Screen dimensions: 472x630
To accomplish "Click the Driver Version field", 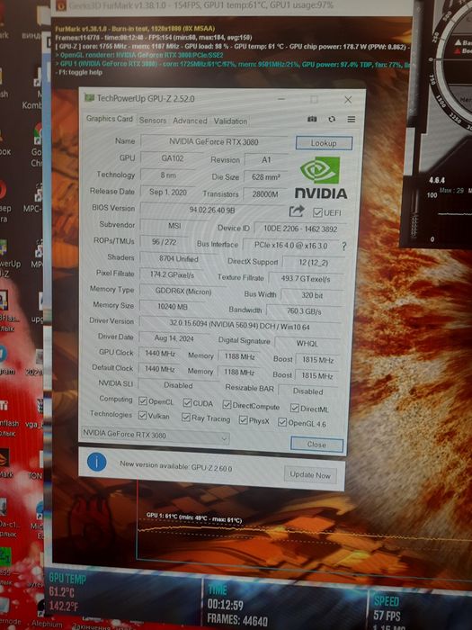I will click(x=240, y=326).
